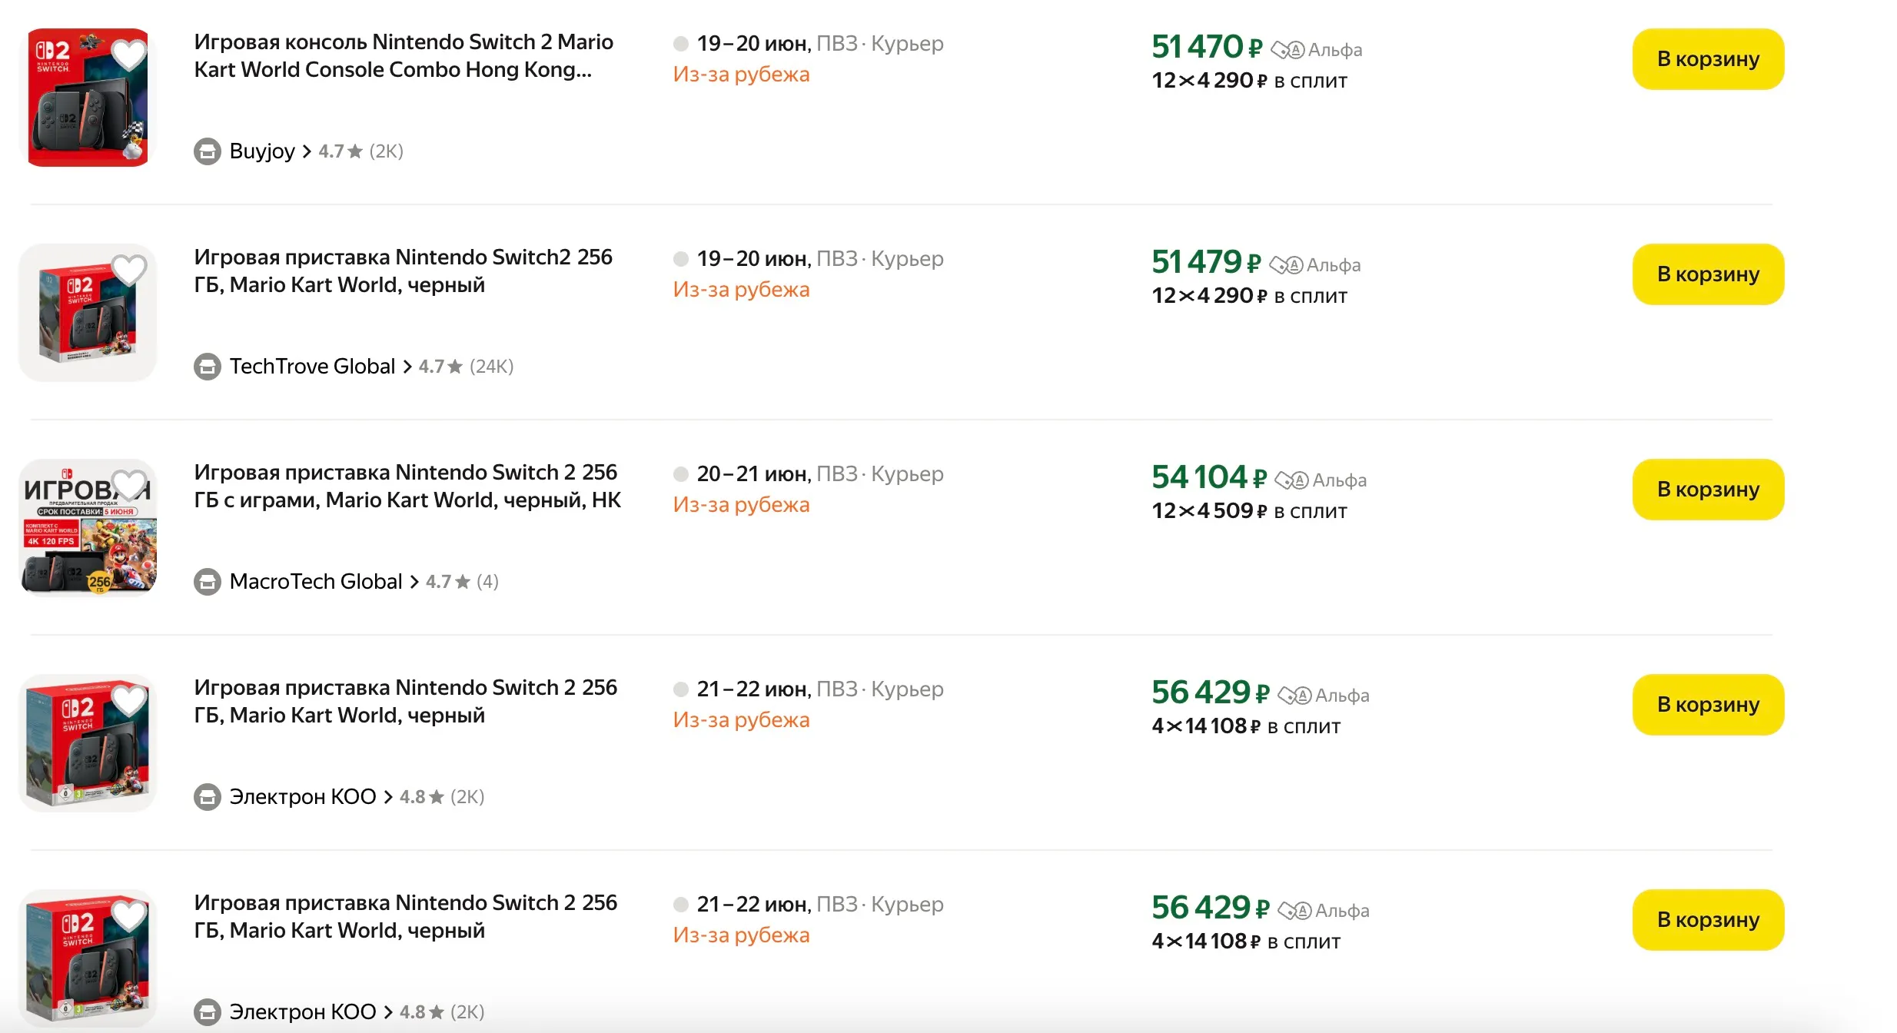Image resolution: width=1897 pixels, height=1033 pixels.
Task: Open TechTrove Global seller chevron
Action: click(407, 367)
